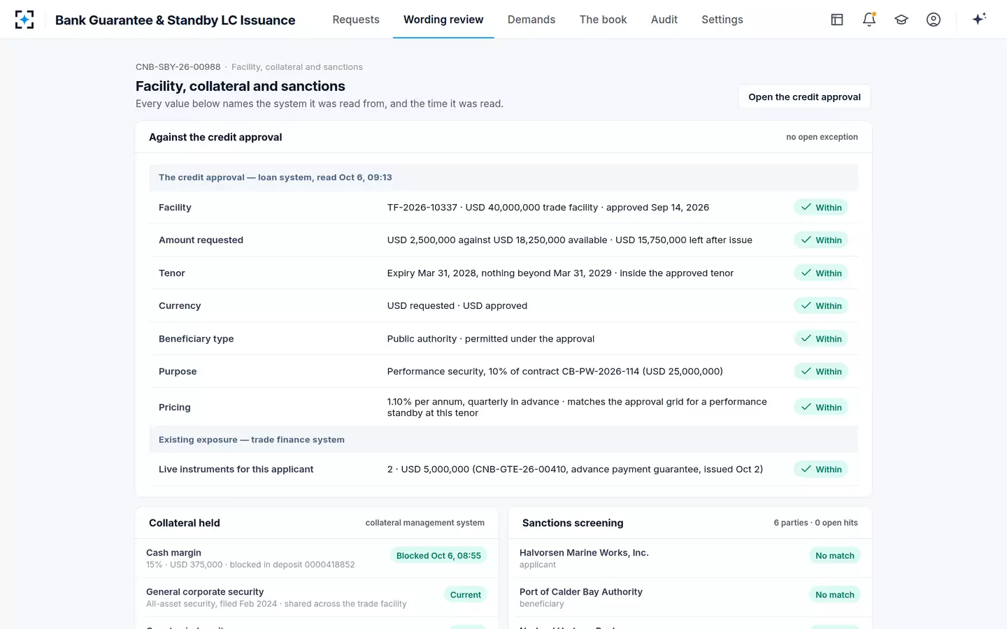Click the Within badge for Facility
Screen dimensions: 1007x629
[821, 208]
